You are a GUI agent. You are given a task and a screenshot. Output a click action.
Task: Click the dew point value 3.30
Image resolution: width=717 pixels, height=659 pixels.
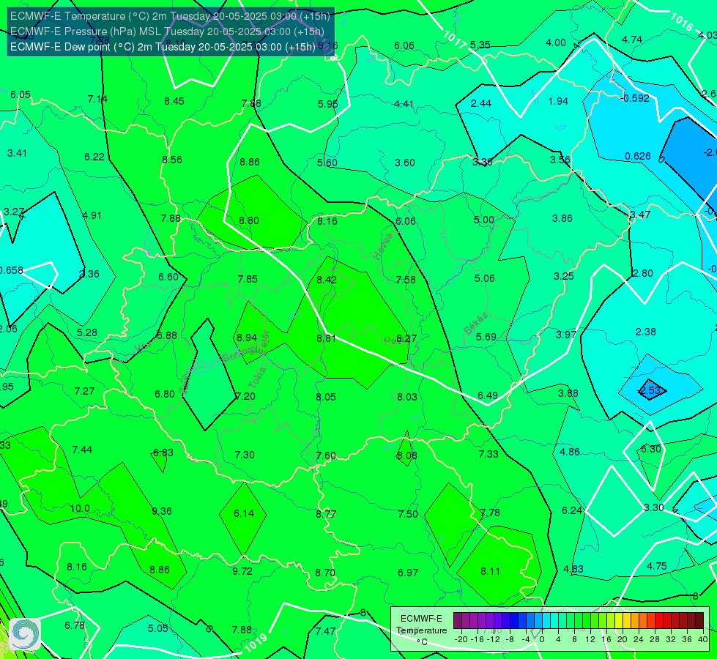point(653,507)
